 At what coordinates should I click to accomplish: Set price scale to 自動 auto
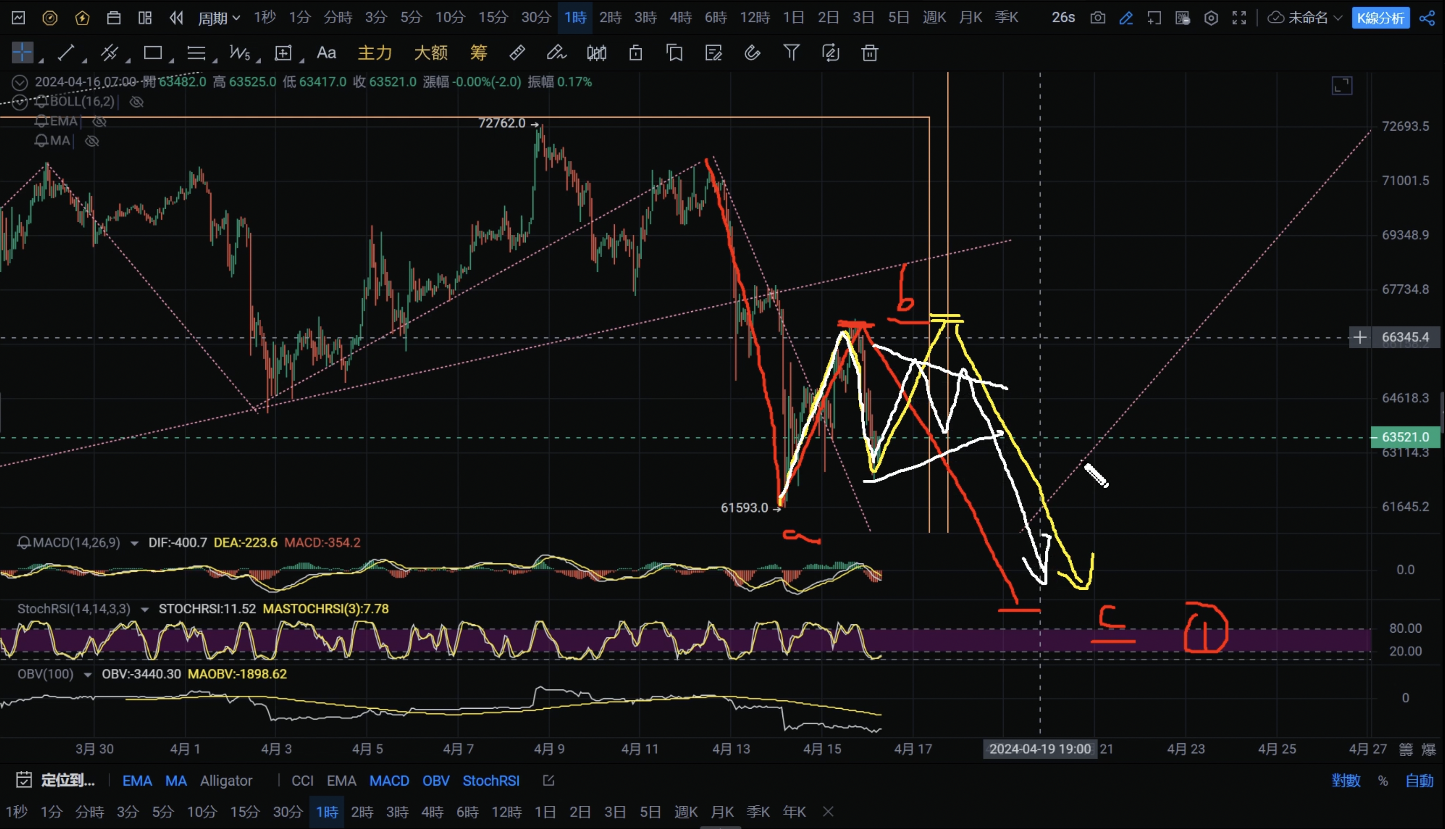point(1420,781)
